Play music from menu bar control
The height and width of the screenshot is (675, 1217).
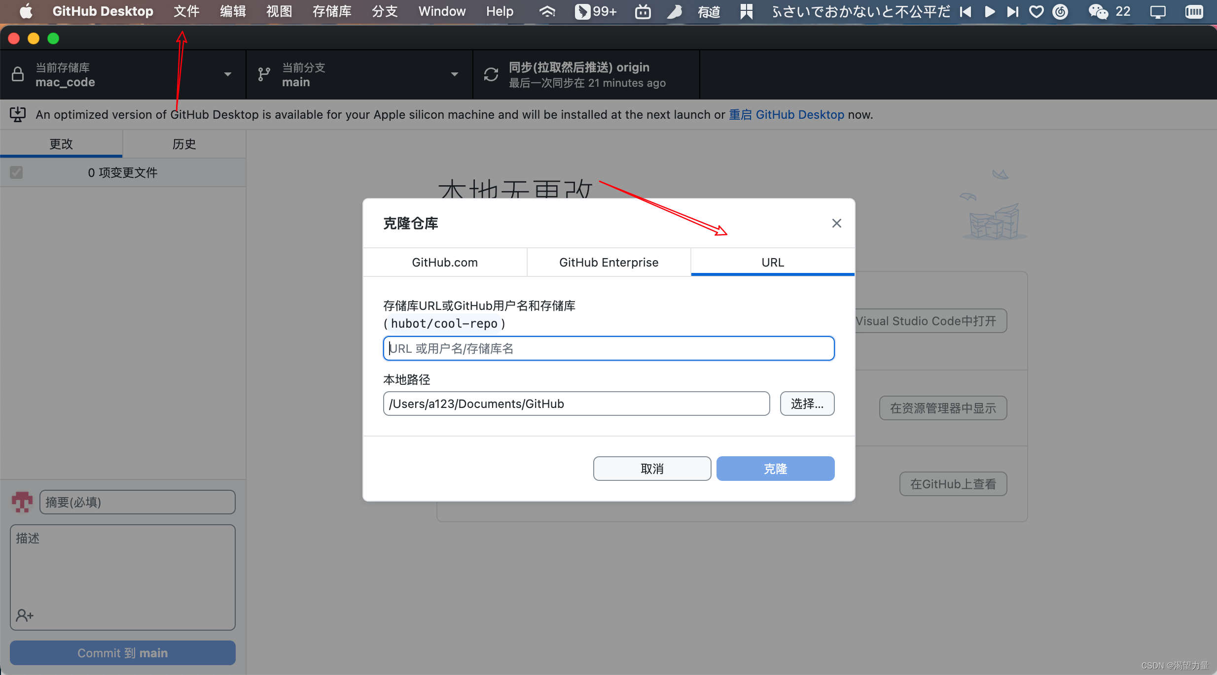tap(989, 11)
